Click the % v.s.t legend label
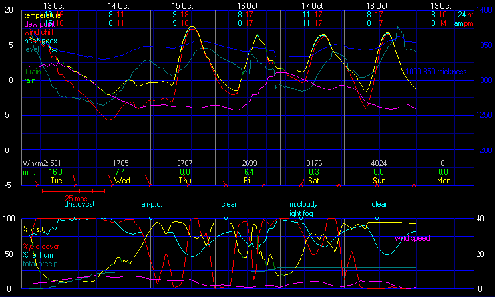The width and height of the screenshot is (495, 297). tap(33, 229)
